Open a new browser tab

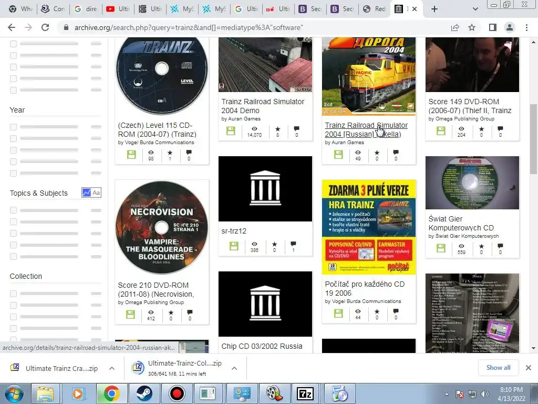pos(434,9)
